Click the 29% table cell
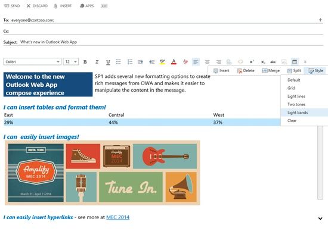The height and width of the screenshot is (231, 328). (x=55, y=122)
